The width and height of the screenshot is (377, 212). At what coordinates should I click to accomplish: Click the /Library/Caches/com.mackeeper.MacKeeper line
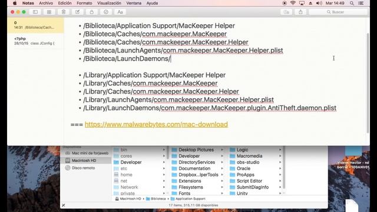click(150, 83)
